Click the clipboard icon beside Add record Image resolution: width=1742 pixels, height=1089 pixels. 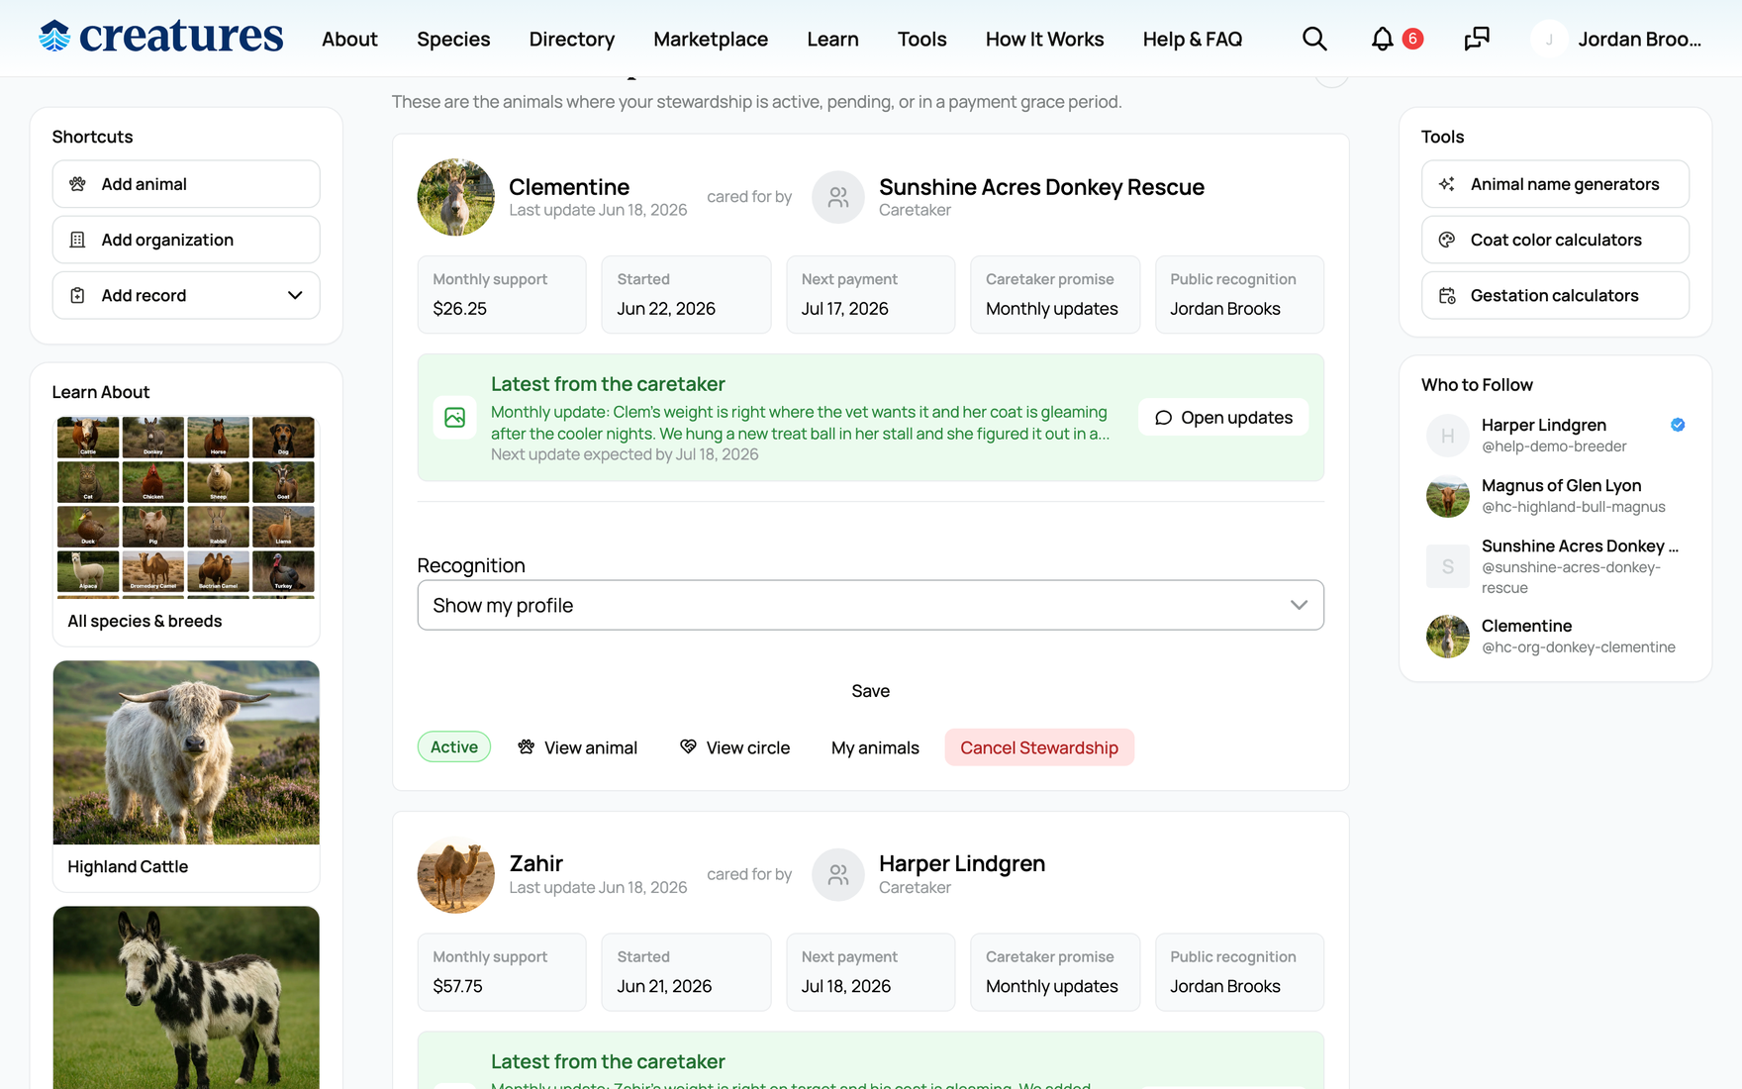pyautogui.click(x=77, y=295)
